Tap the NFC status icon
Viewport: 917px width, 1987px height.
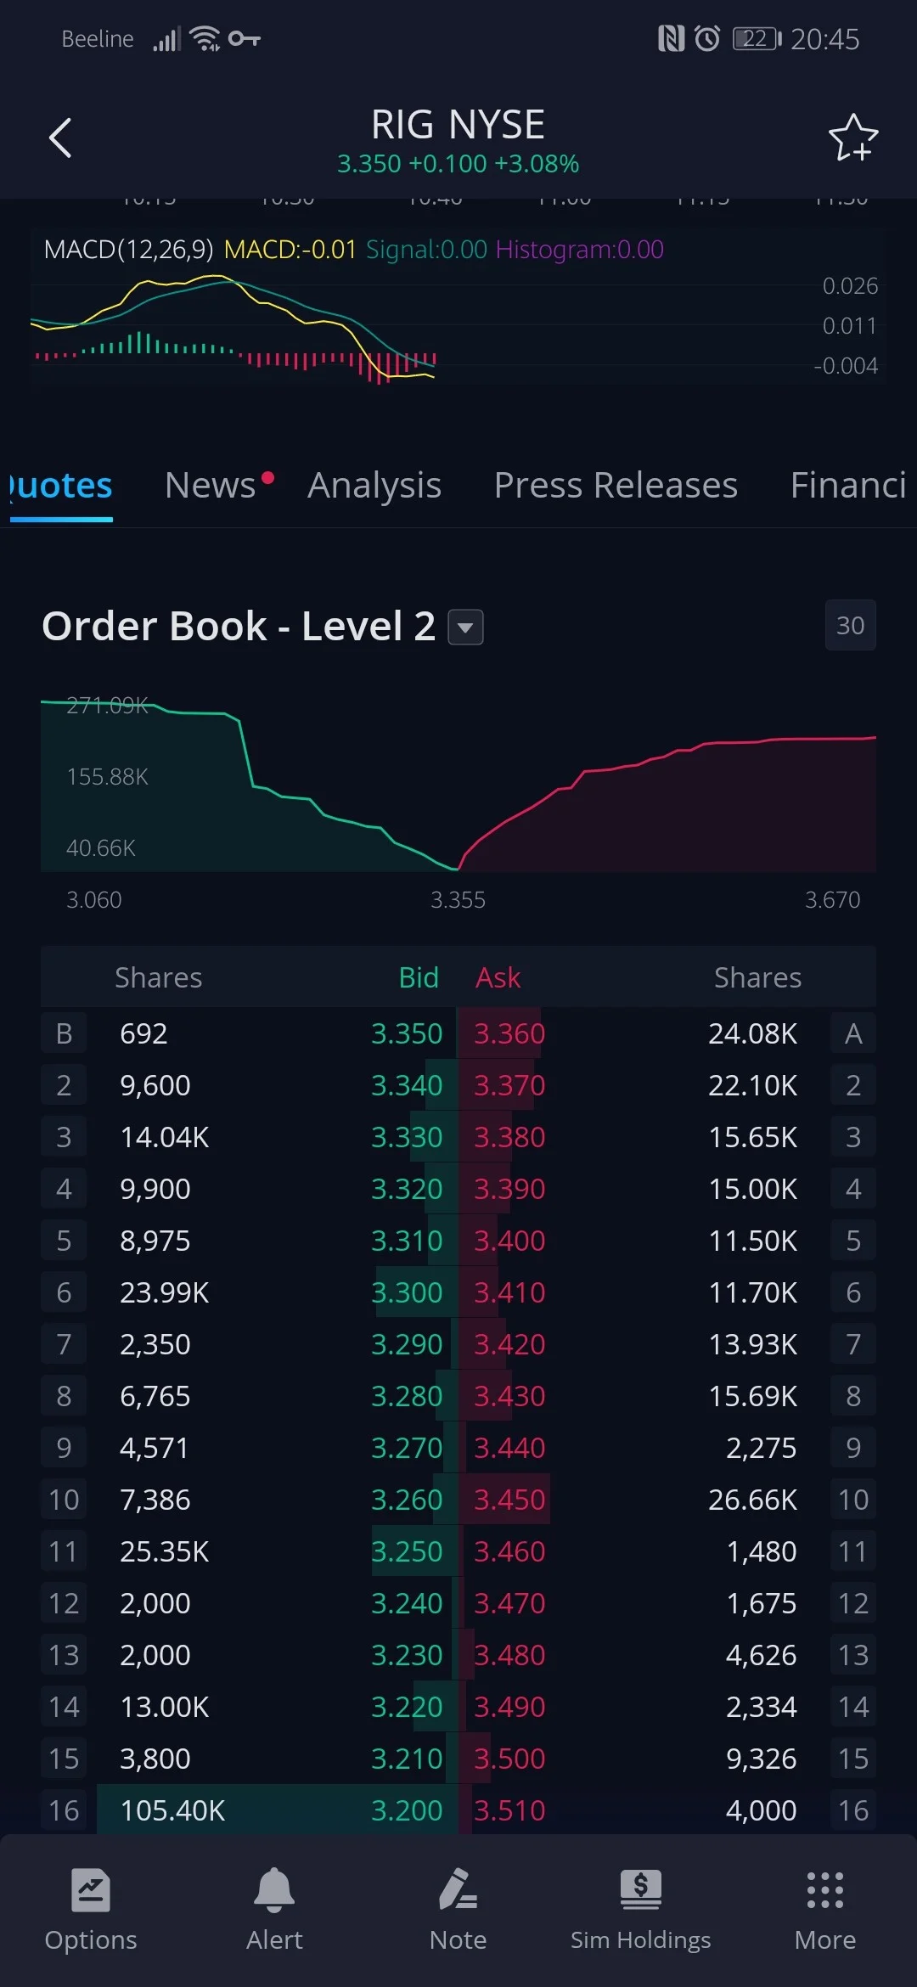(x=671, y=38)
